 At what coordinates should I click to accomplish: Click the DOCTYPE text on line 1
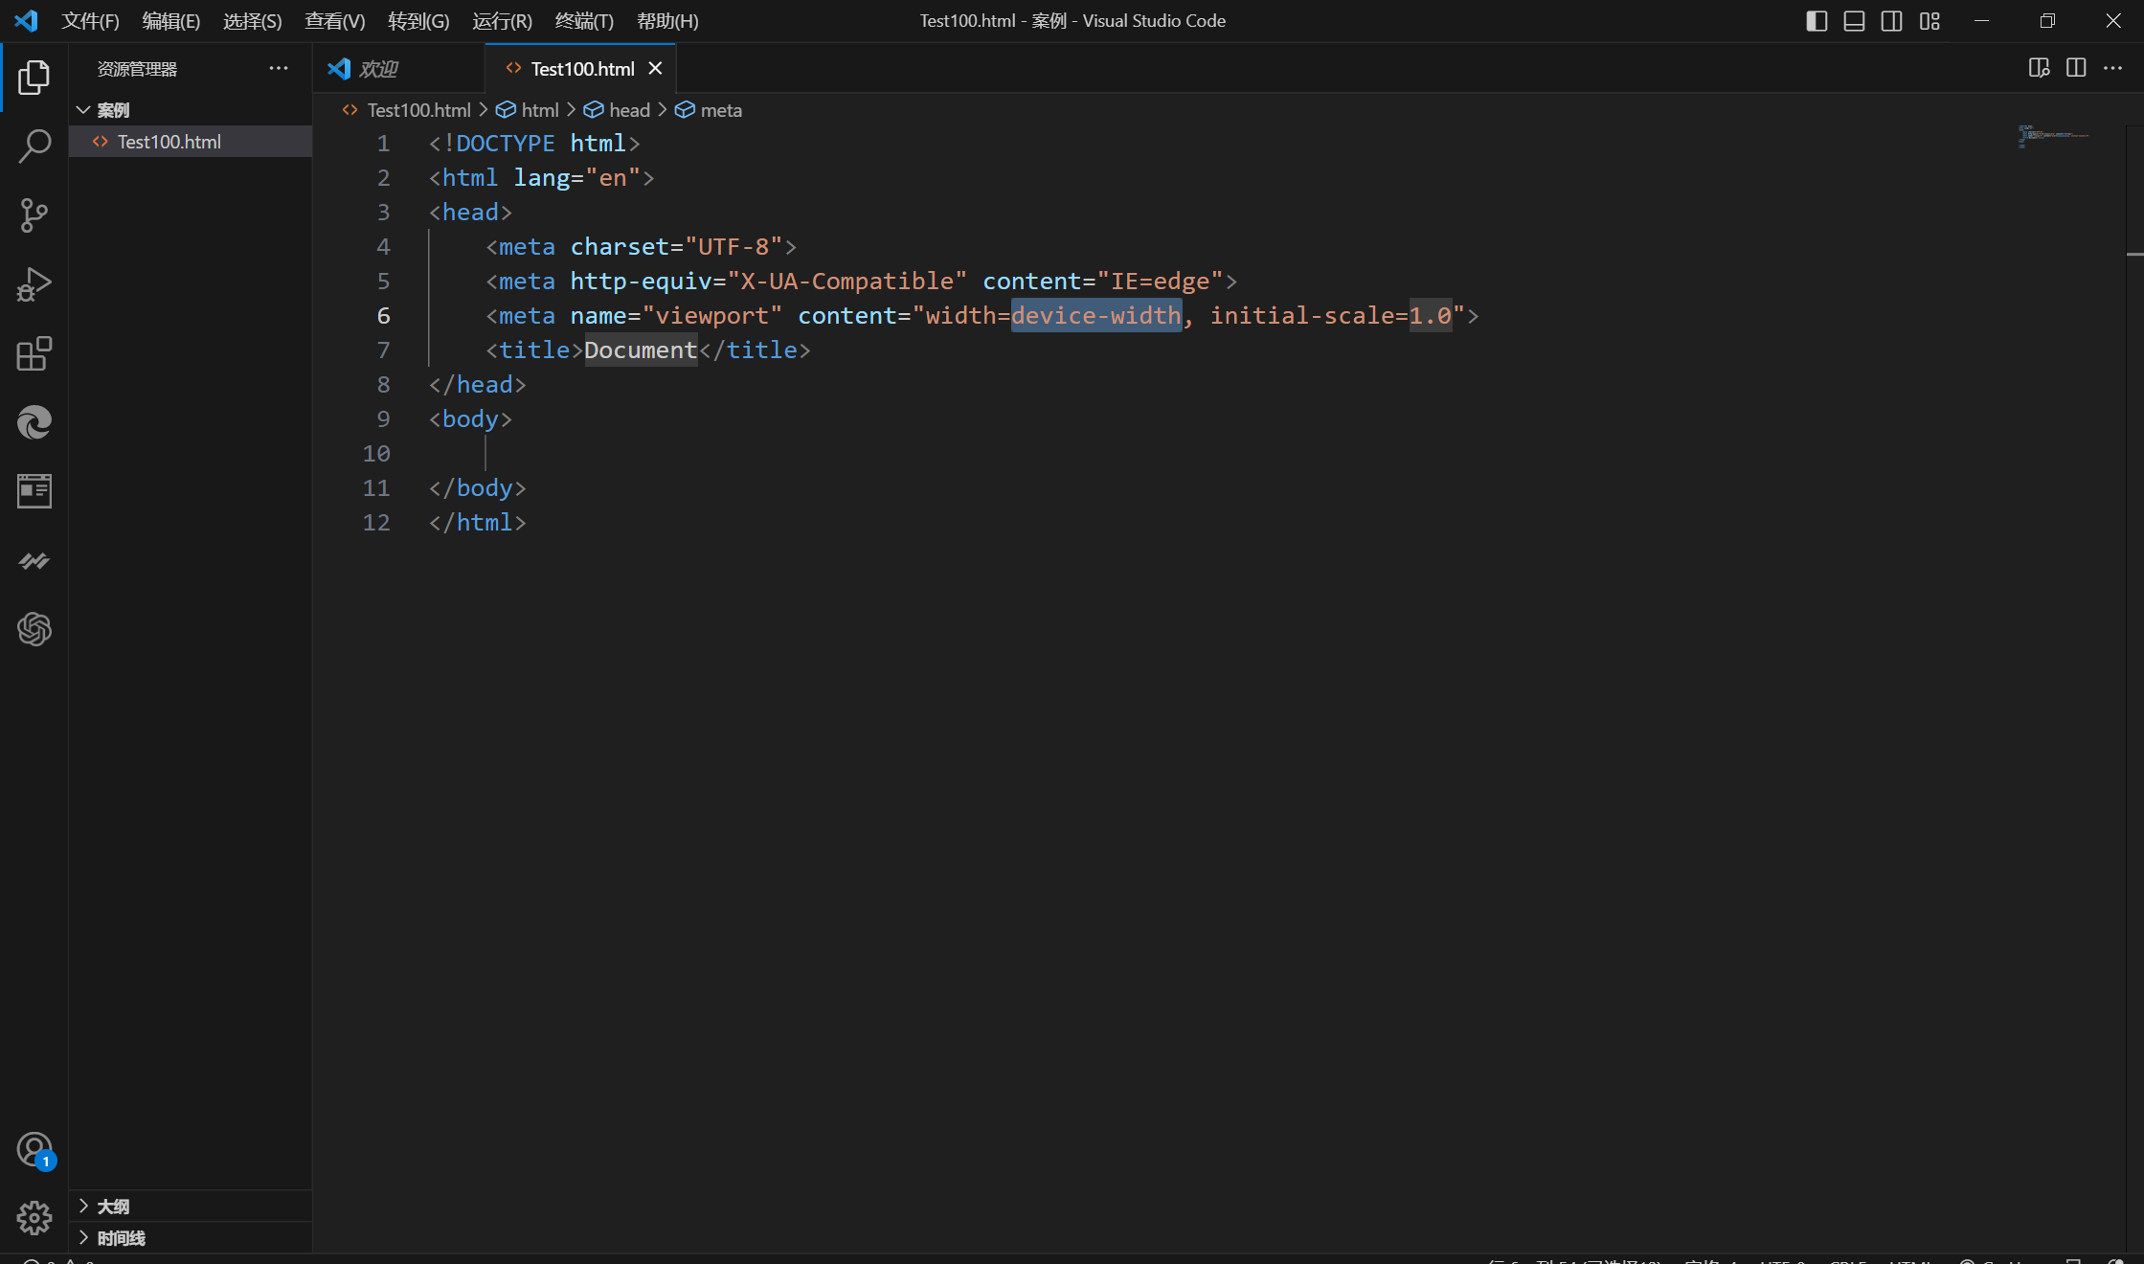(505, 143)
